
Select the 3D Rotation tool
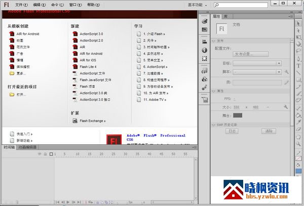click(298, 44)
